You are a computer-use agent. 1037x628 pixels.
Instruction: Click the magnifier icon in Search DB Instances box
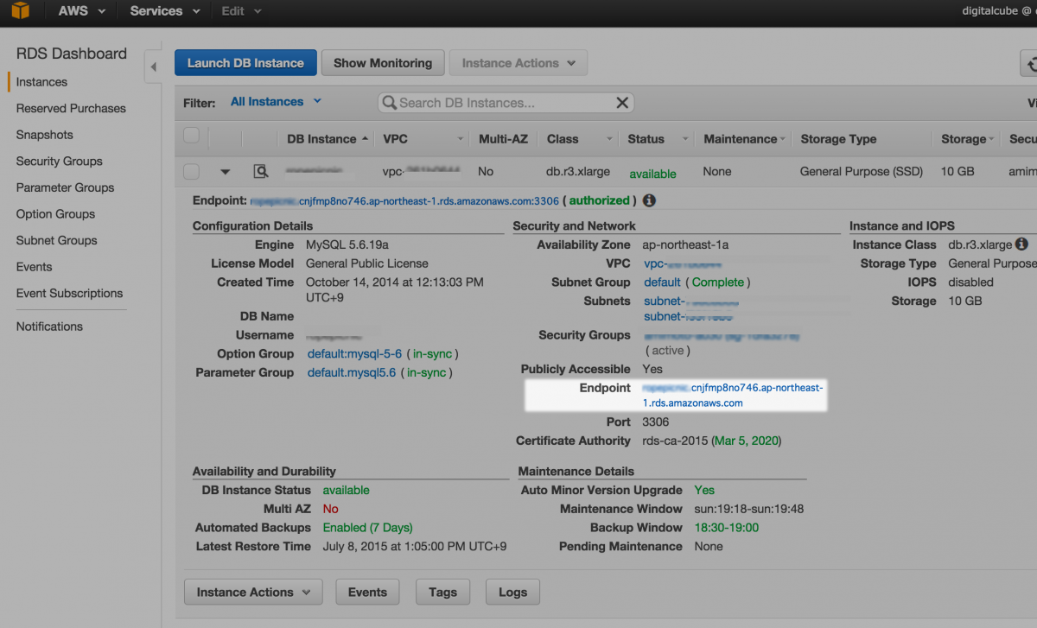(391, 102)
